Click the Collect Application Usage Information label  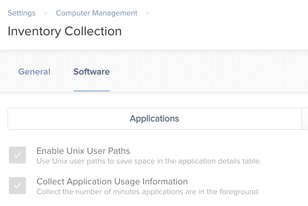click(x=112, y=182)
